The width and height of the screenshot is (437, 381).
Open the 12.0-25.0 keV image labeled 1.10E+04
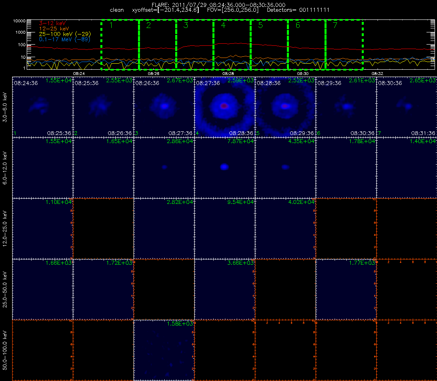[x=42, y=228]
